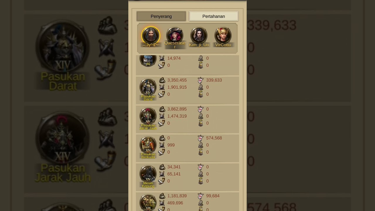
Task: Click the red cross icon beside 339,633
Action: [201, 80]
